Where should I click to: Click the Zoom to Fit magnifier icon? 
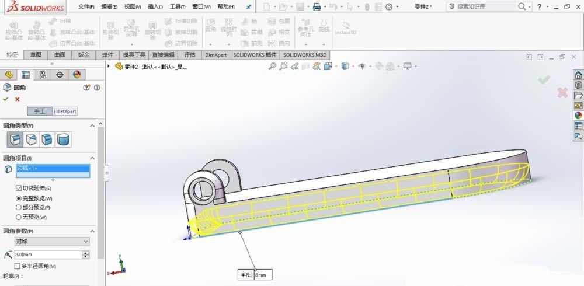click(272, 67)
